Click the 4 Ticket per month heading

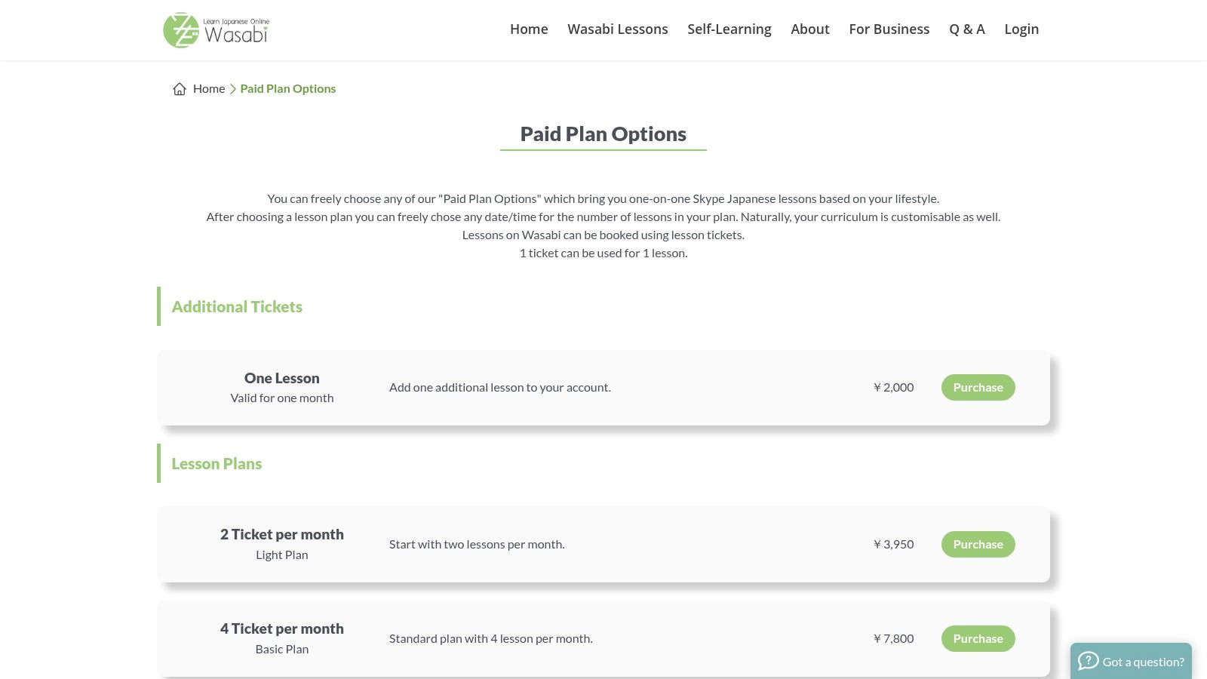pyautogui.click(x=281, y=629)
